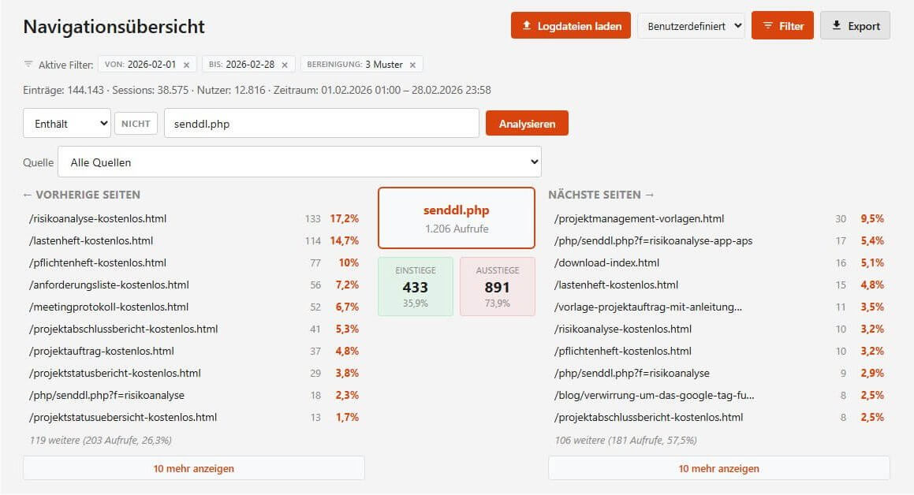This screenshot has width=914, height=495.
Task: Open the Benutzerdefiniert date range dropdown
Action: (691, 26)
